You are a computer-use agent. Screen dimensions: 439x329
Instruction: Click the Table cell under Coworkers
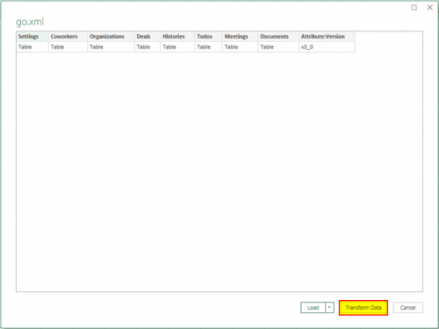pos(68,47)
